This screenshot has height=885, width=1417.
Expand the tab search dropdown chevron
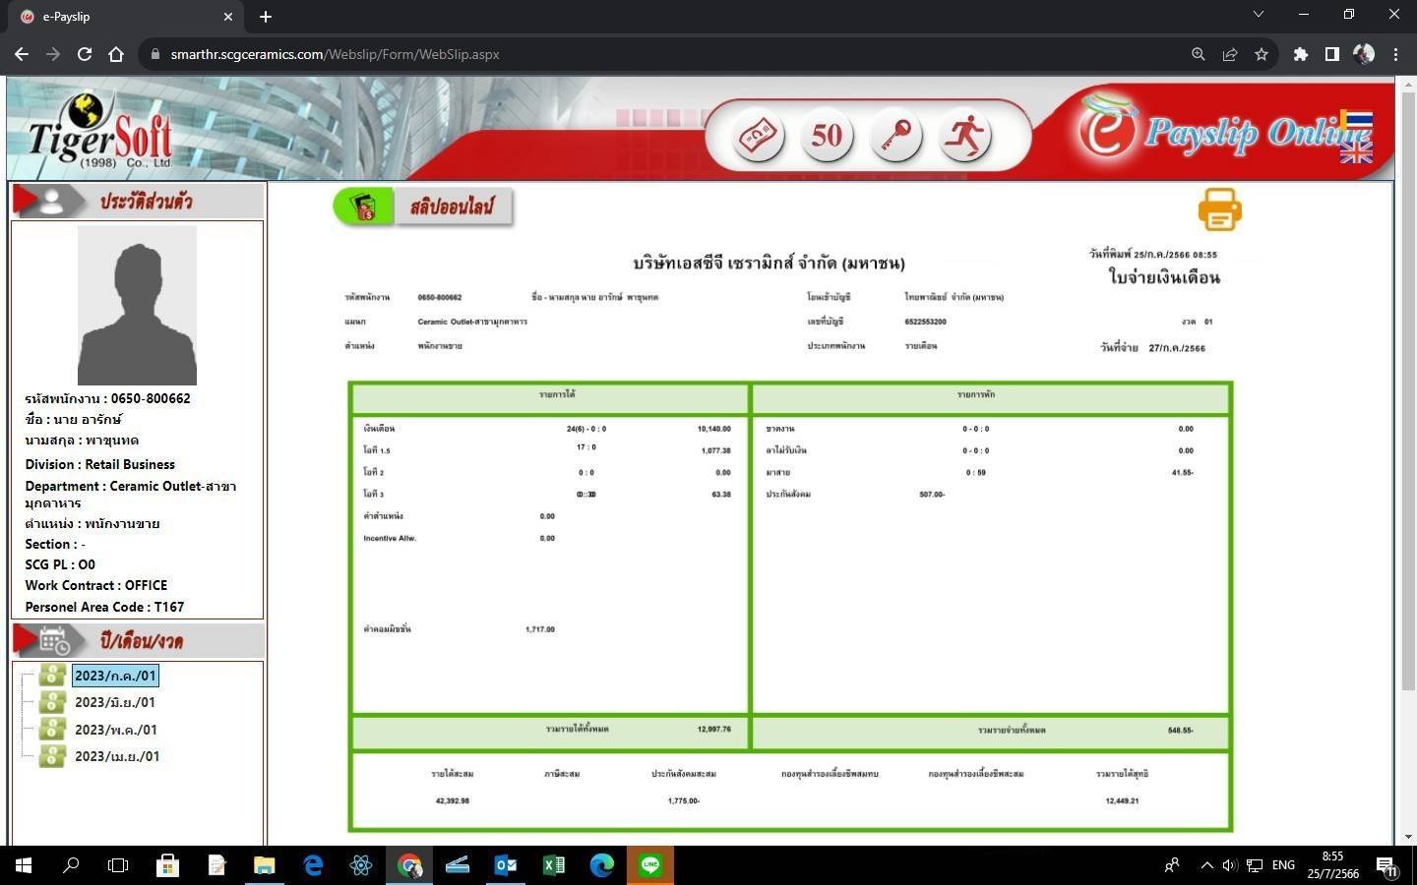[x=1258, y=15]
